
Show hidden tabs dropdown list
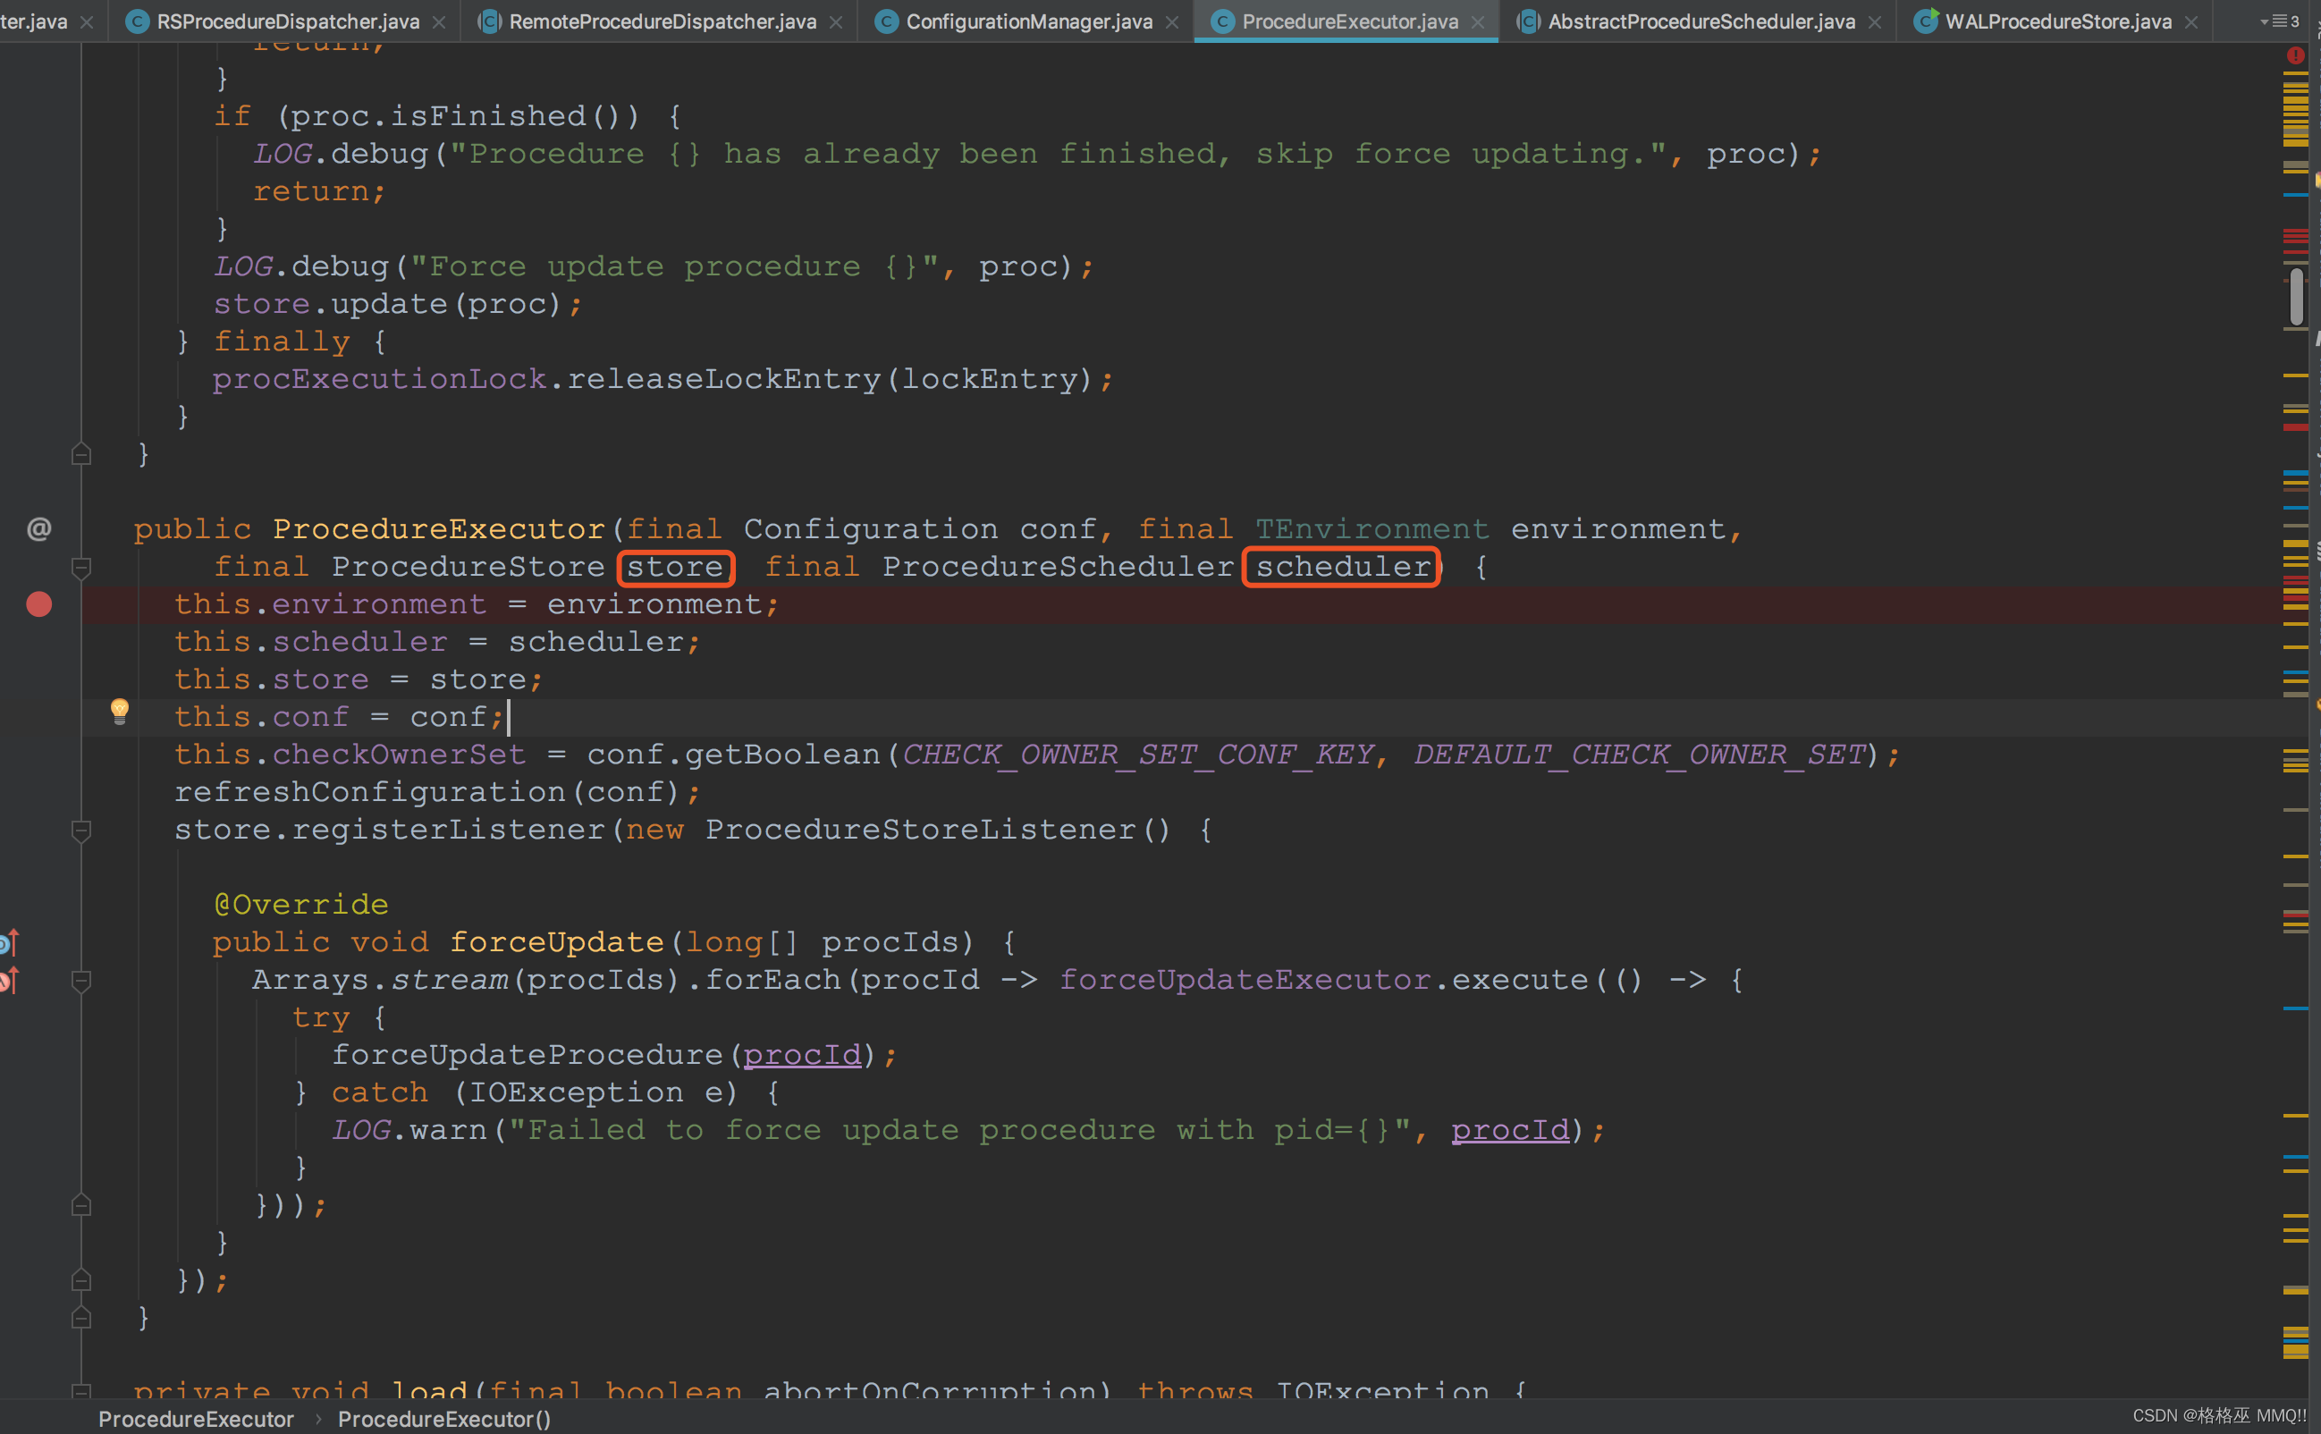click(2280, 21)
